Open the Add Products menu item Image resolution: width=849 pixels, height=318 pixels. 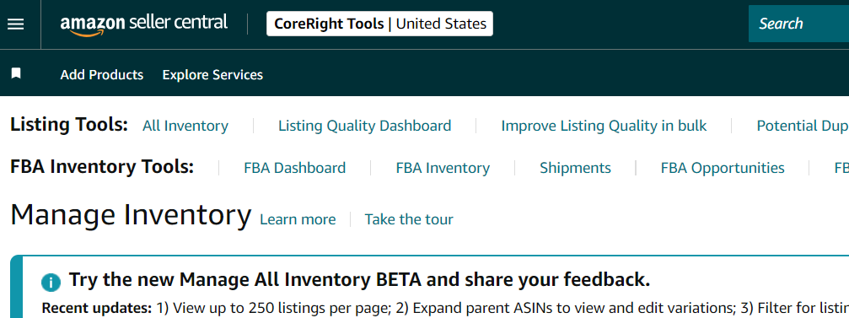(102, 75)
